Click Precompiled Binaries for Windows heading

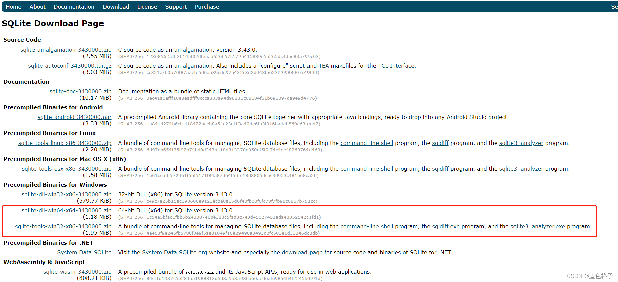point(55,185)
